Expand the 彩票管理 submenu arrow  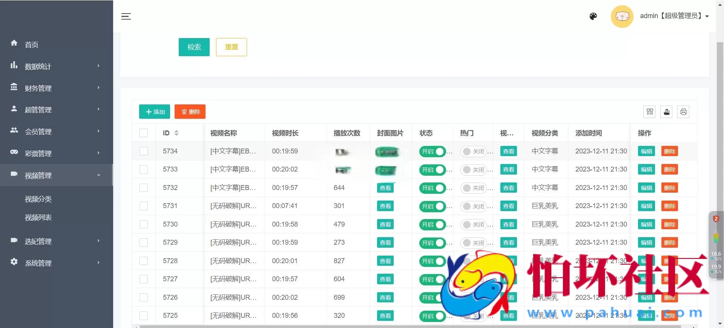[98, 153]
